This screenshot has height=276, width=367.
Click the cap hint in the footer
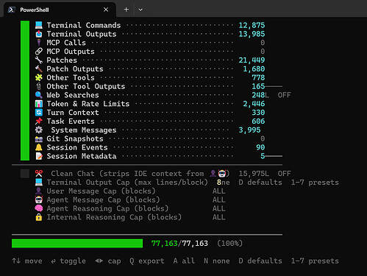click(x=108, y=261)
